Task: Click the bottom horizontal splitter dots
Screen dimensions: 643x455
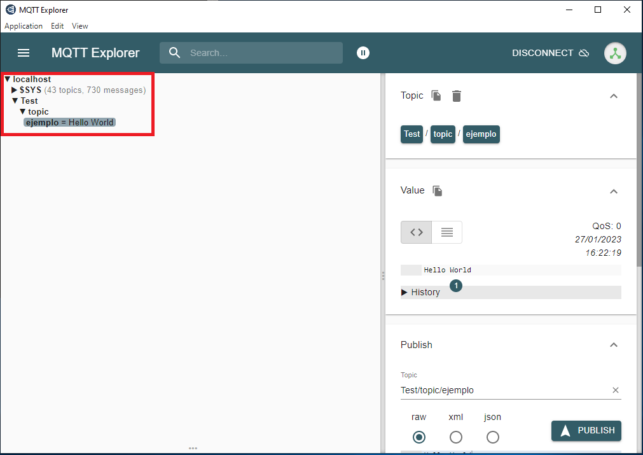Action: (x=193, y=449)
